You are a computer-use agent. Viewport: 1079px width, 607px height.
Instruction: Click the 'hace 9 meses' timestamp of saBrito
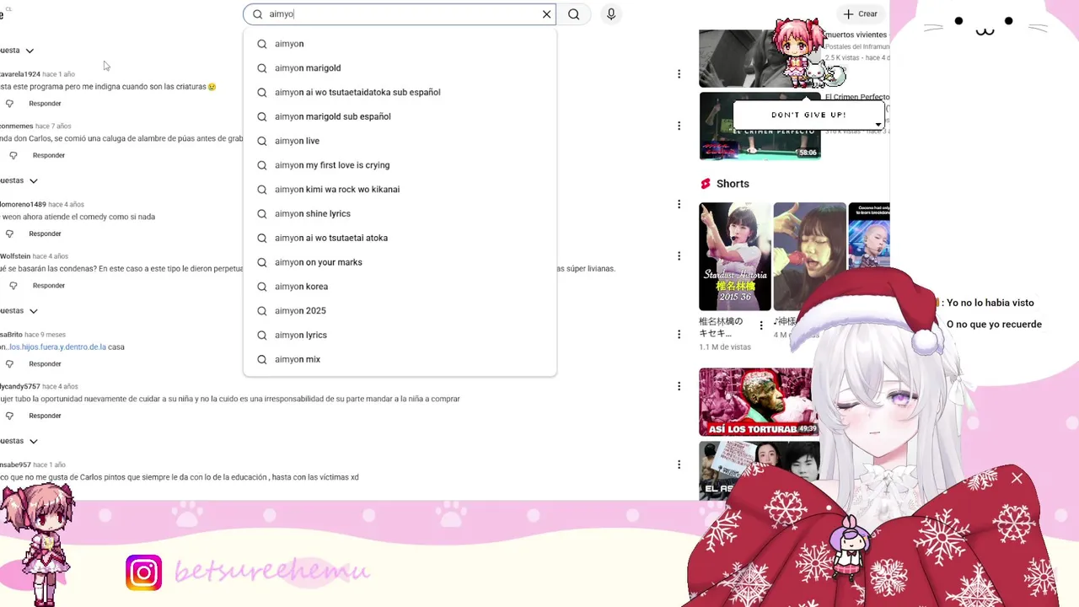(45, 335)
